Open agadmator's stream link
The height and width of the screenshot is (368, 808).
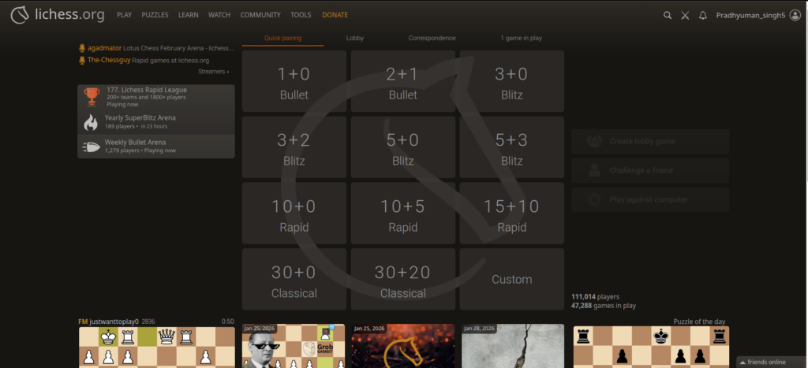[x=157, y=48]
